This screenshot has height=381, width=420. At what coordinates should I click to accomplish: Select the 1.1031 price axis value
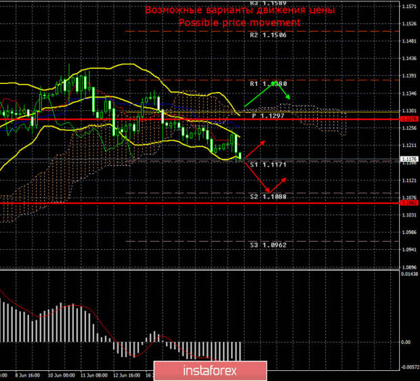tap(410, 215)
